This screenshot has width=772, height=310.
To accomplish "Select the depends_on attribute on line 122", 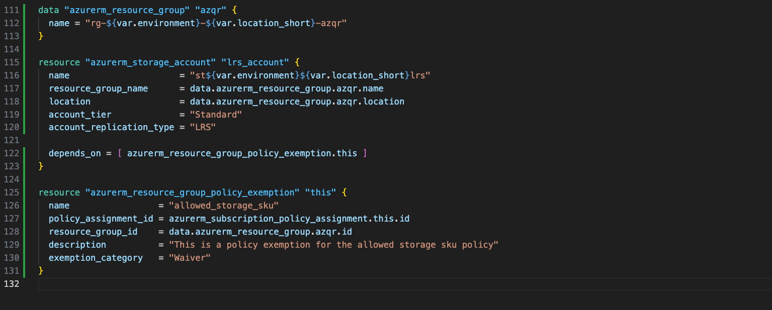I will (x=74, y=153).
